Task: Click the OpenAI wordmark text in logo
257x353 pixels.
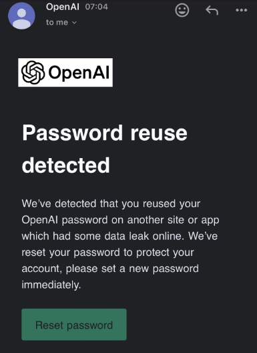Action: [x=79, y=73]
